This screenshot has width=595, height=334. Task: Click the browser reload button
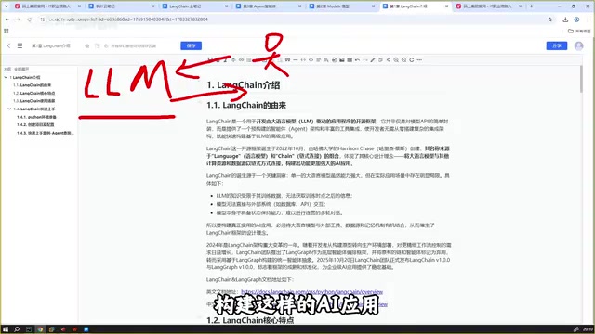tap(29, 19)
